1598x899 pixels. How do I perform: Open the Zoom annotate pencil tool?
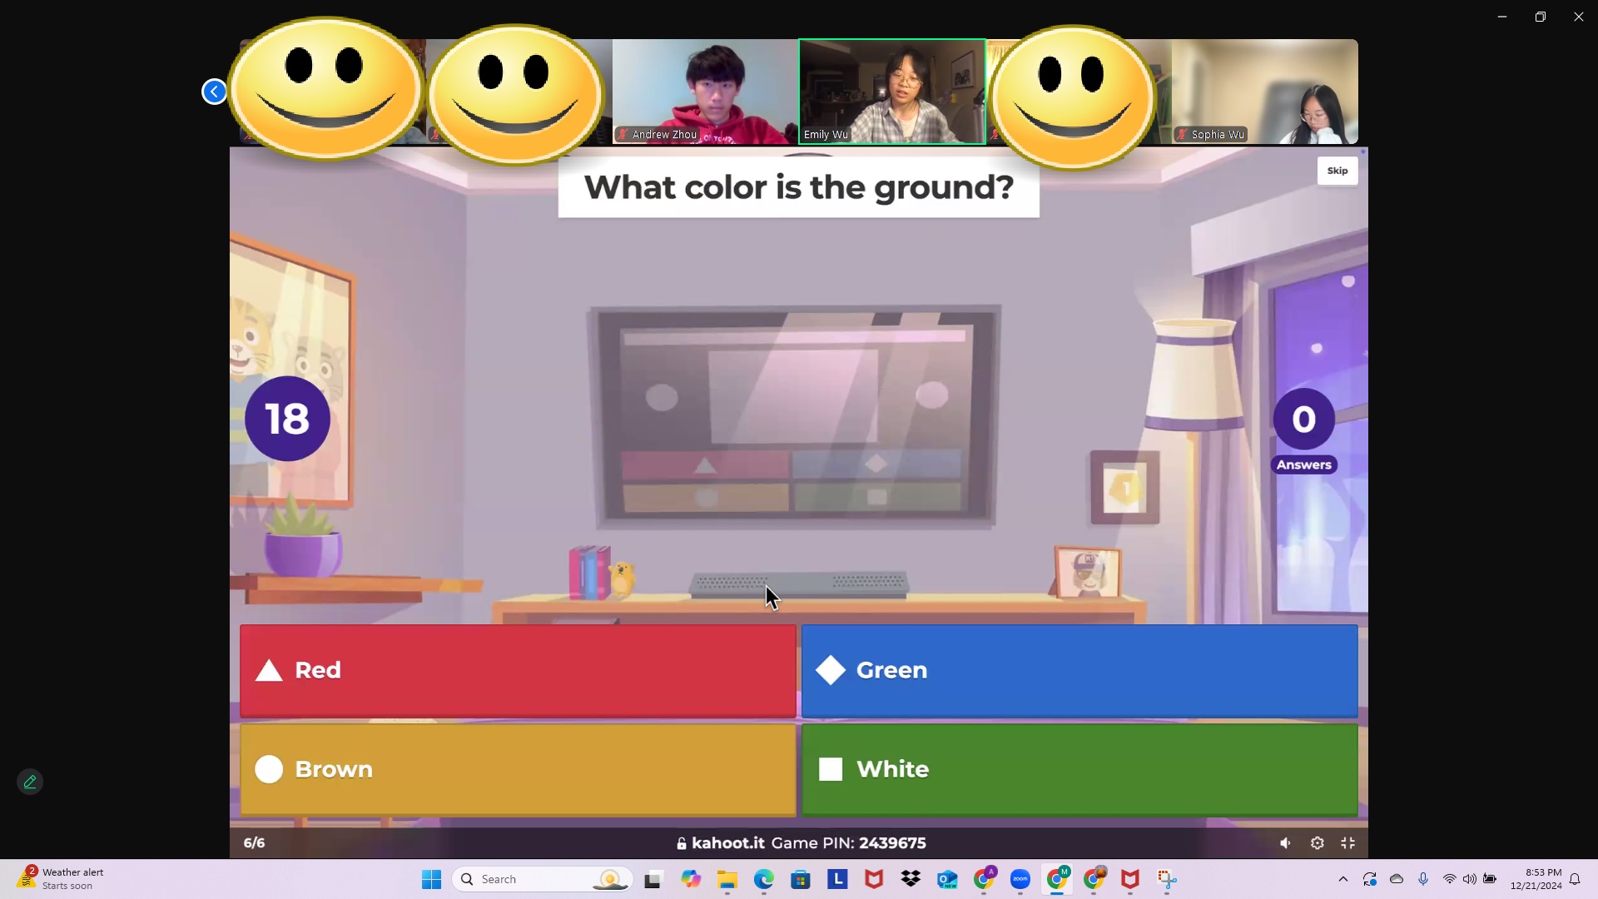[30, 782]
